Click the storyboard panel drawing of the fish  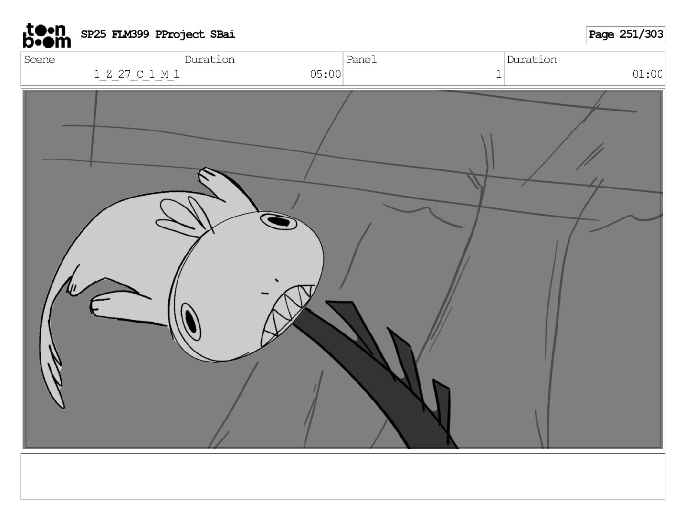pyautogui.click(x=343, y=269)
